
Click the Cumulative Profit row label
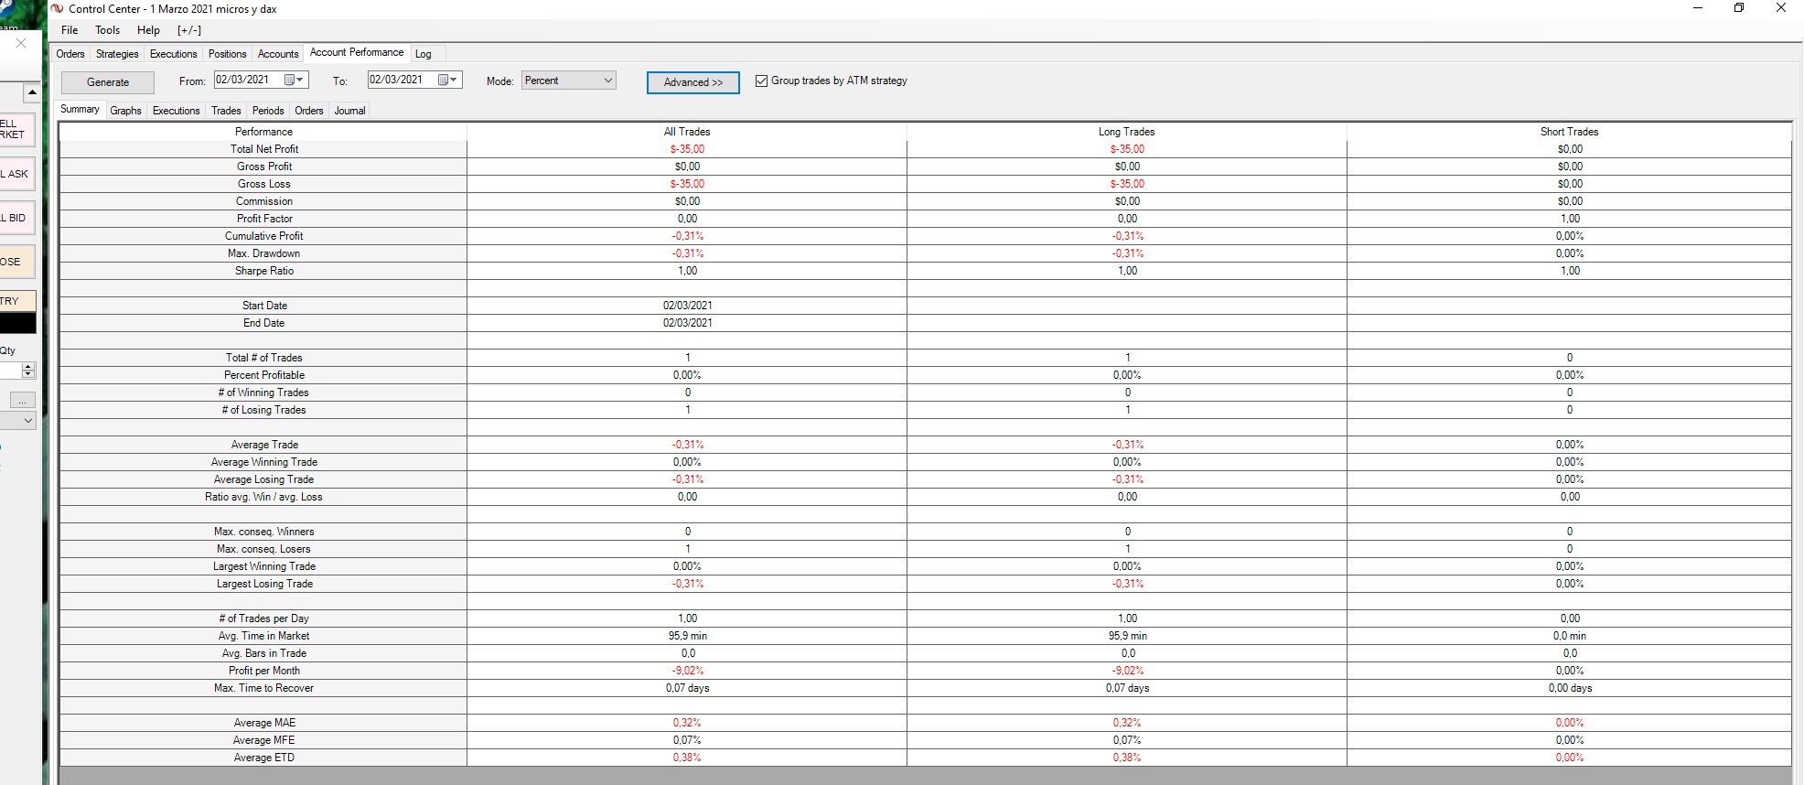point(264,236)
